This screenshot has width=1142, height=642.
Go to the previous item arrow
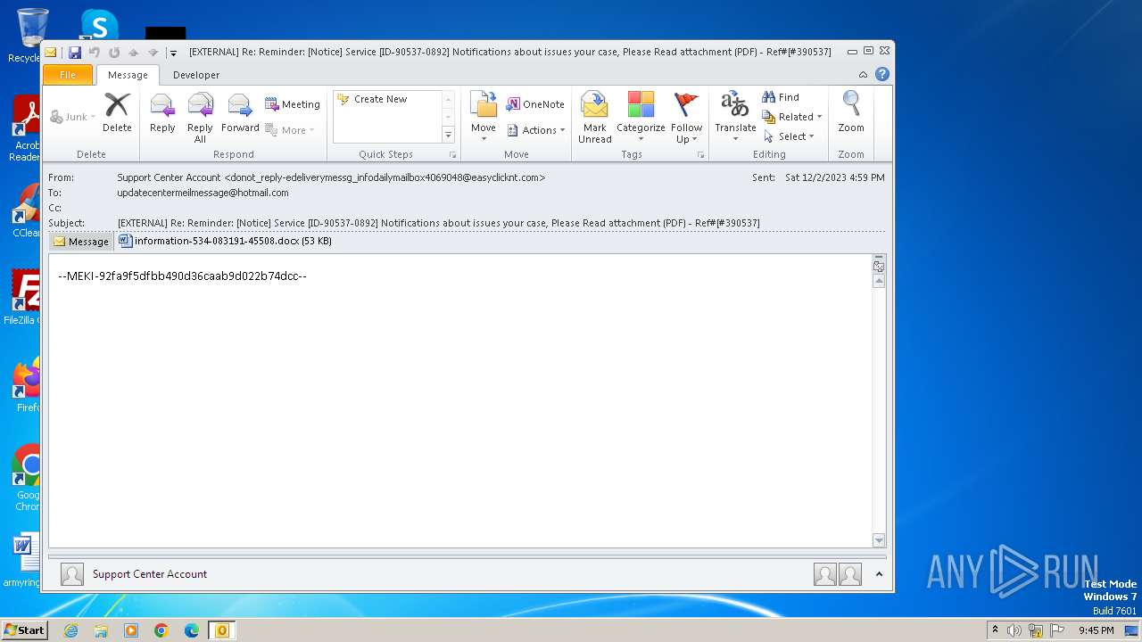(133, 53)
